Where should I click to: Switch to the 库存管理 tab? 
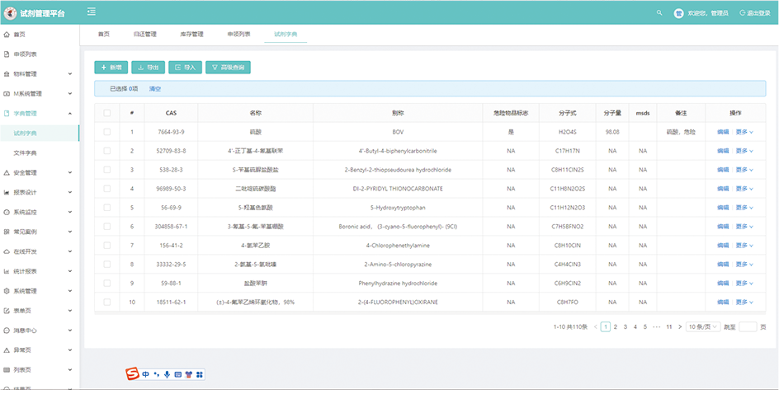(x=191, y=35)
